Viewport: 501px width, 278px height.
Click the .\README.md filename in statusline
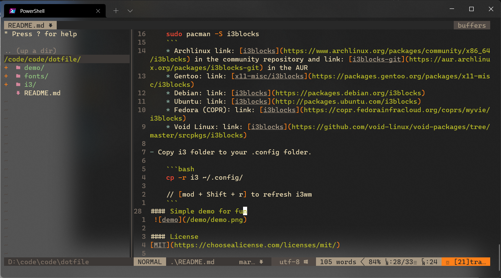coord(192,262)
